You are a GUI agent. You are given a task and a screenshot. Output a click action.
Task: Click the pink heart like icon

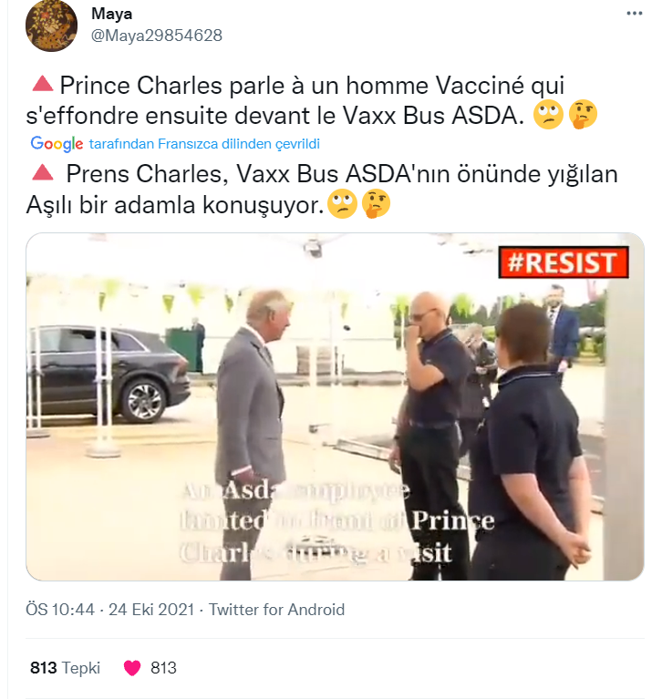coord(132,668)
